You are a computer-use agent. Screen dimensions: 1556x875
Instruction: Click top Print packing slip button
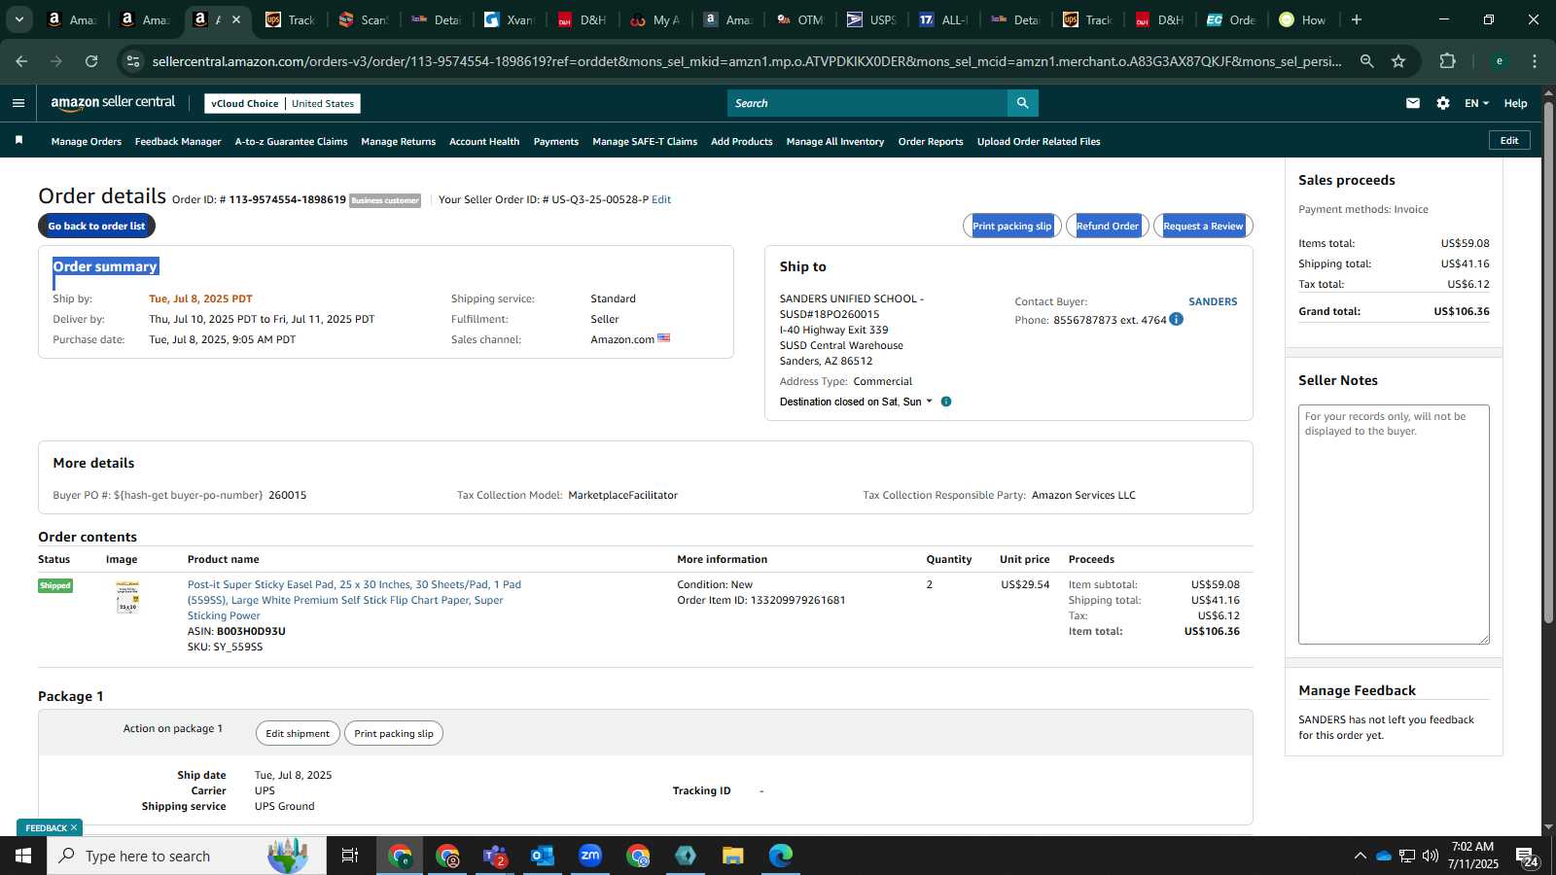(1012, 226)
